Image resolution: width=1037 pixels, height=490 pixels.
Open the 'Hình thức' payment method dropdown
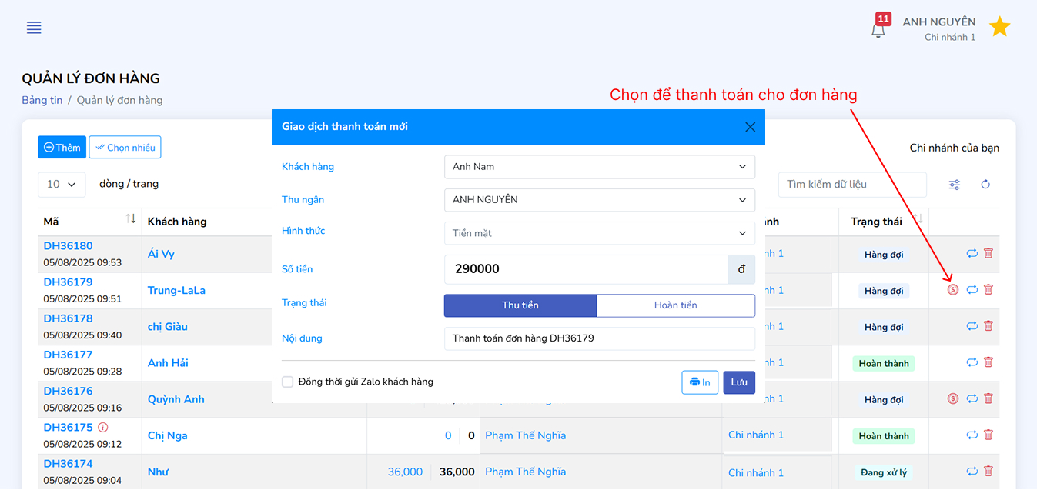coord(599,233)
